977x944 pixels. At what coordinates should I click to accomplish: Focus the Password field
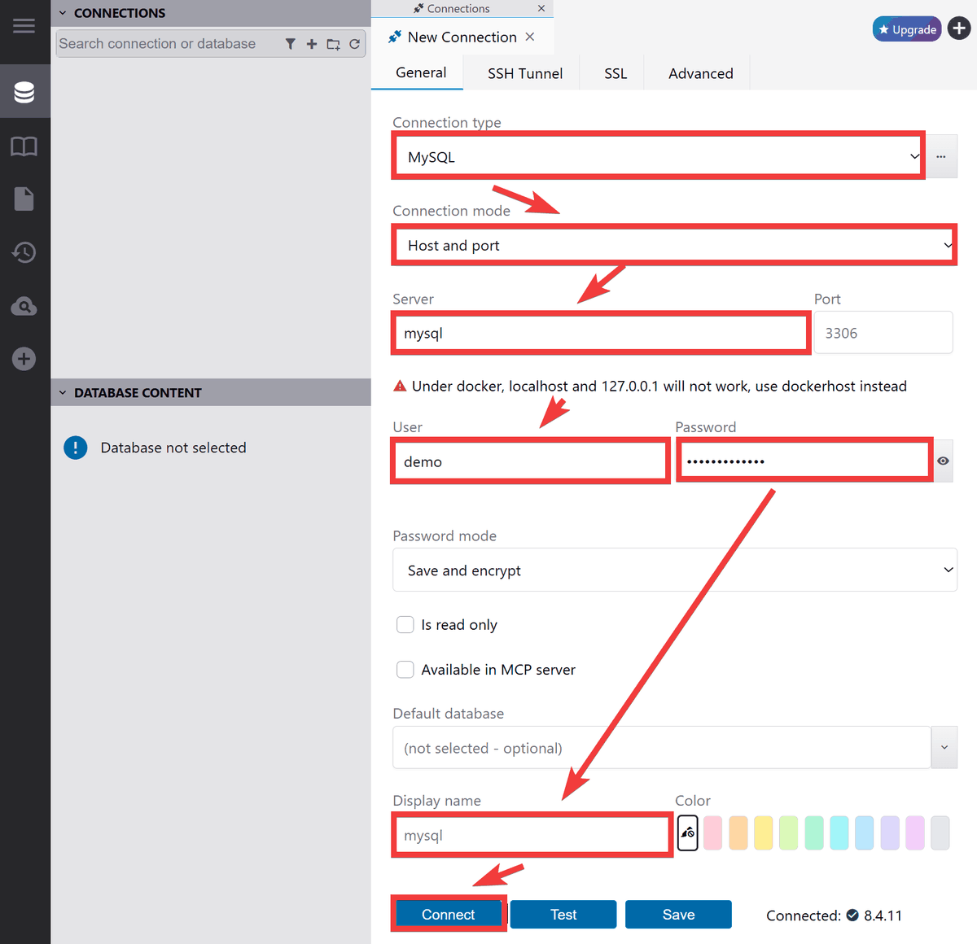[x=804, y=461]
